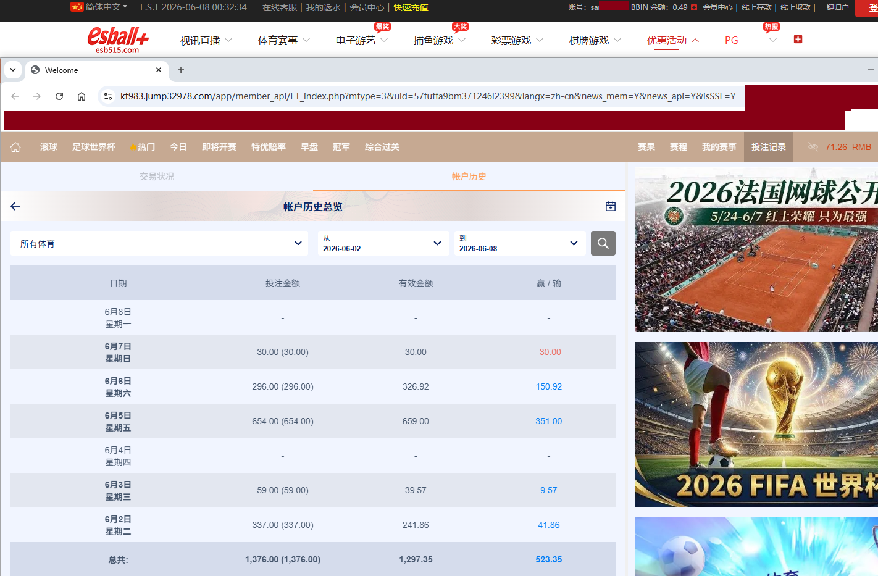Open the start date dropdown 2026-06-02
The width and height of the screenshot is (878, 576).
383,243
